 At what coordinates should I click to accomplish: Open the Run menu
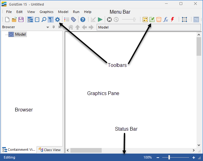(x=76, y=12)
